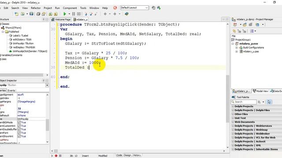Viewport: 282px width, 158px height.
Task: Toggle the ParentShowHint True checkbox
Action: (19, 136)
